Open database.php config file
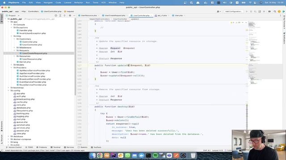Viewport: 286px width, 160px height. pos(22,108)
